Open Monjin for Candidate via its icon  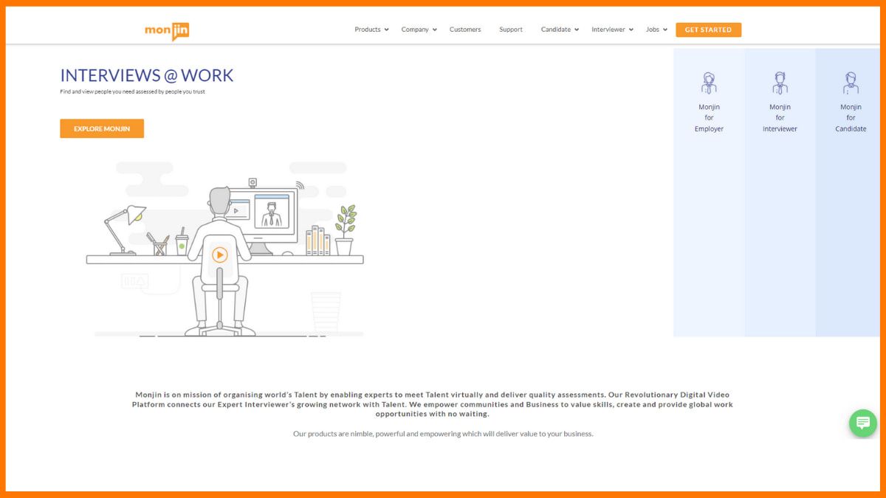tap(850, 82)
